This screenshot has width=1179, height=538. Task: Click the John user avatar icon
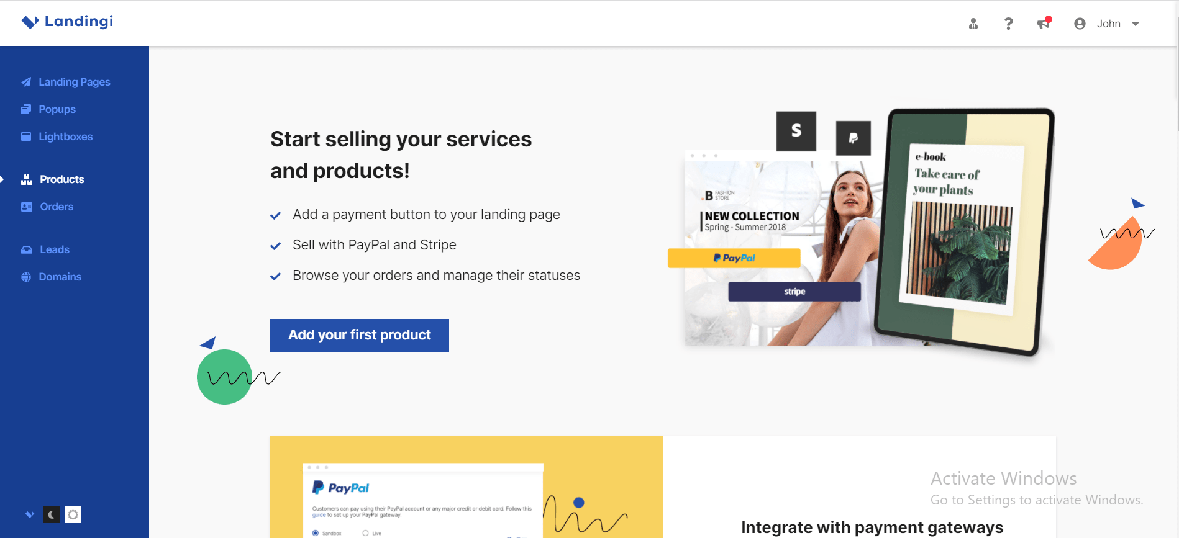click(x=1080, y=24)
